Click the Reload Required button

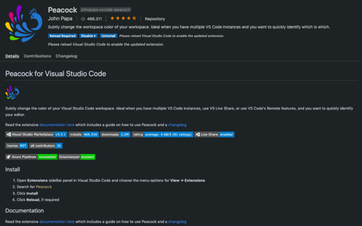click(63, 36)
